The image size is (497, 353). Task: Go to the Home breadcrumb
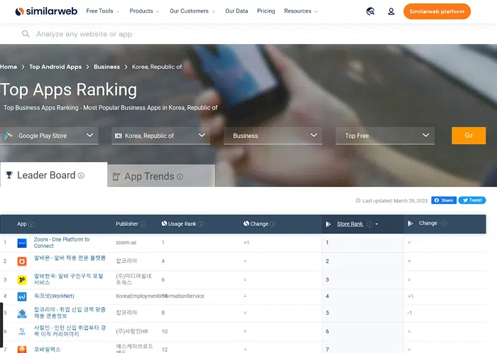[9, 67]
